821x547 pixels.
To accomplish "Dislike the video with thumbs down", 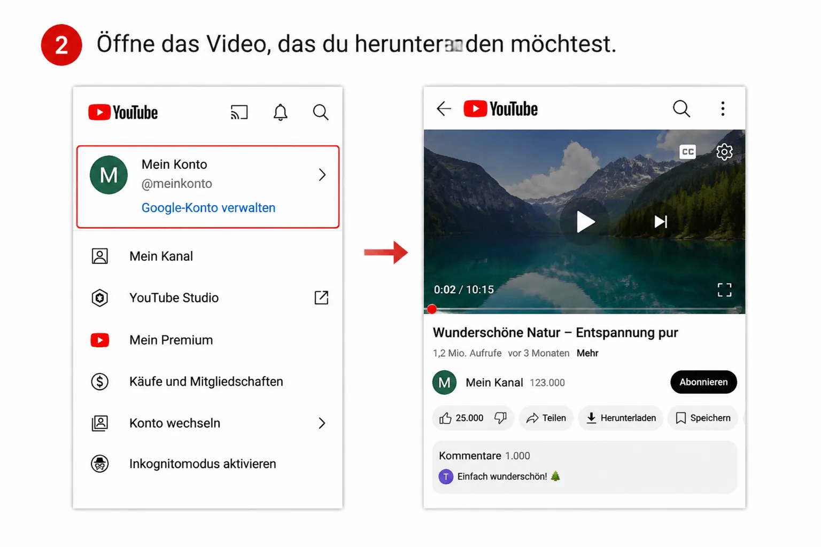I will click(x=501, y=418).
